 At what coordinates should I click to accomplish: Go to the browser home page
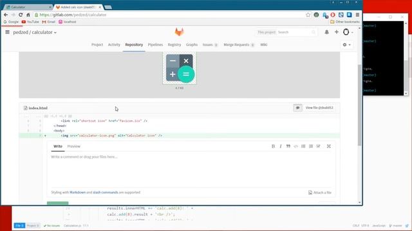(x=28, y=15)
